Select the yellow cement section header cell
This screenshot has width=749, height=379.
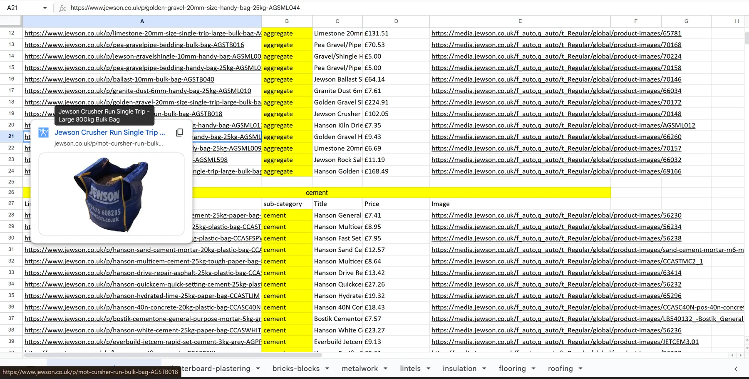click(x=317, y=193)
